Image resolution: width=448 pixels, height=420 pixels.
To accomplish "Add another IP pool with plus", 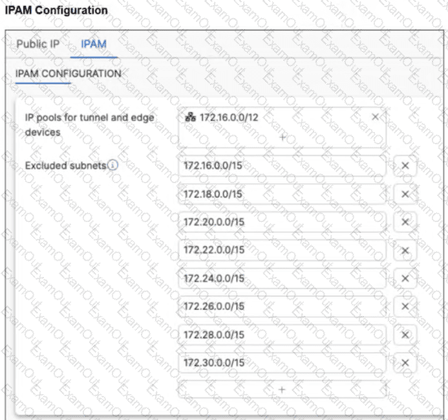I will 282,137.
